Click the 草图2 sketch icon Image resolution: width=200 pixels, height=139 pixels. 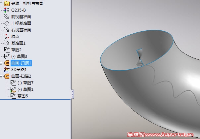(7, 50)
